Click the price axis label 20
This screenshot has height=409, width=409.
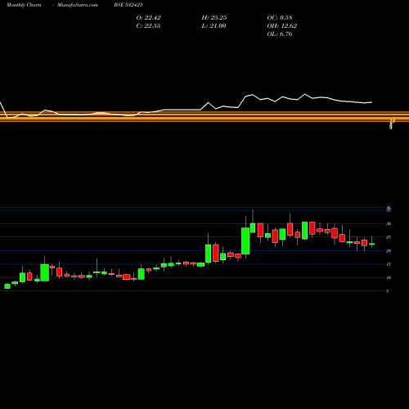pos(389,251)
